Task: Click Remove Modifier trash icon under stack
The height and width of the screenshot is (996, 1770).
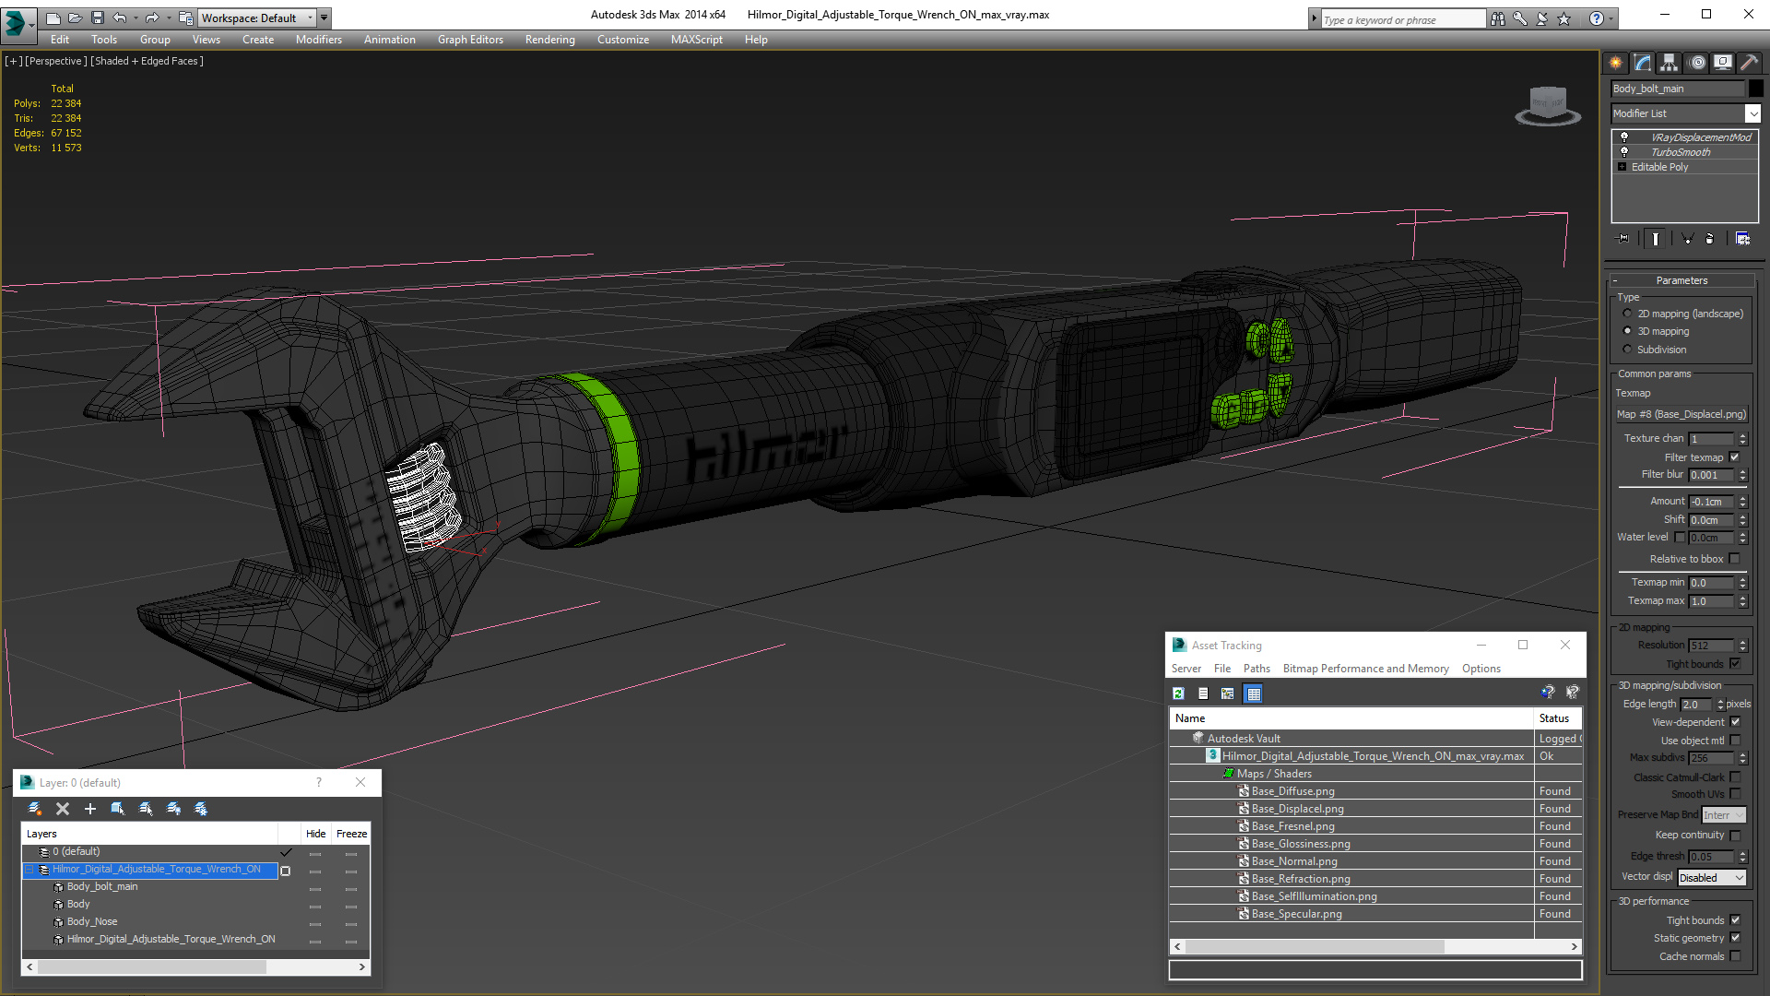Action: (x=1710, y=239)
